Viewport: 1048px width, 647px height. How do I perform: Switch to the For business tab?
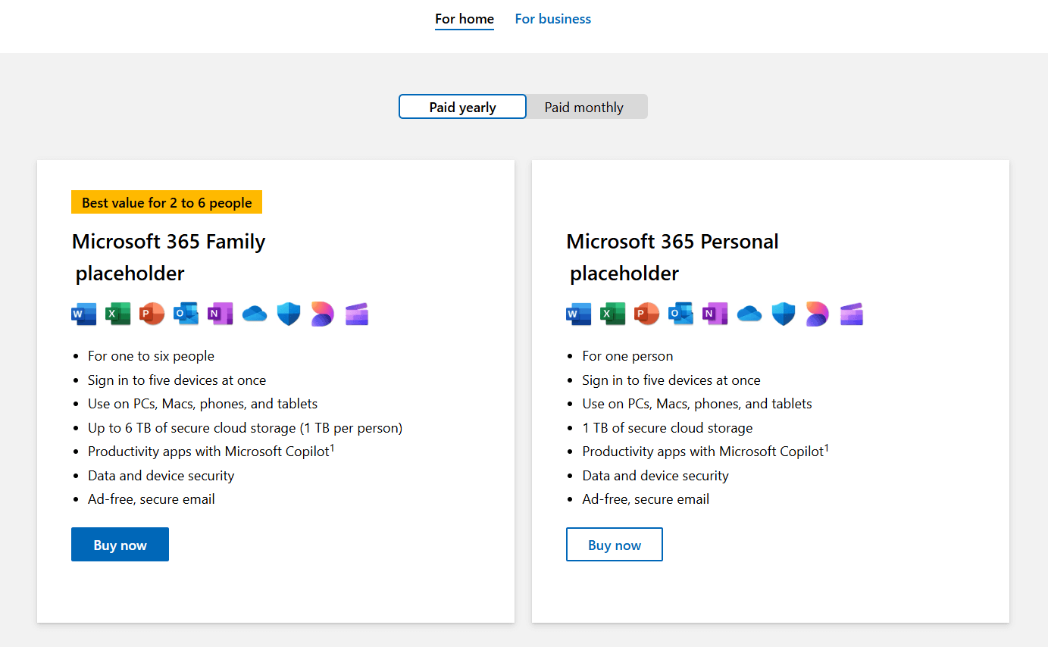pos(553,19)
